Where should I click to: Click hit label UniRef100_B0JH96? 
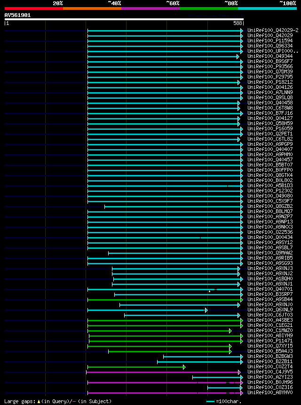(x=270, y=382)
